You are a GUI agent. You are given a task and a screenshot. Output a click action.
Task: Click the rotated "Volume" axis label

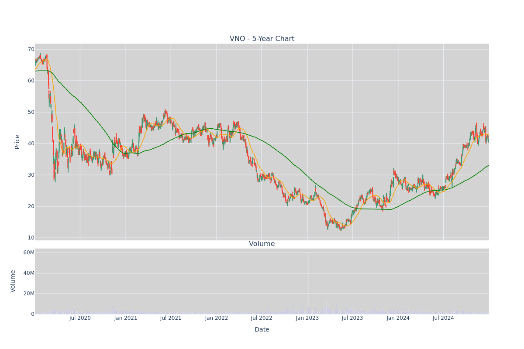click(x=13, y=281)
